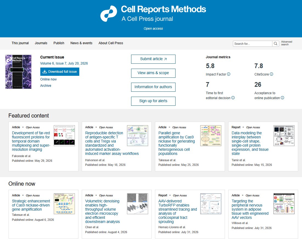Click 'Published online: August 6, 2026' text

tap(33, 220)
